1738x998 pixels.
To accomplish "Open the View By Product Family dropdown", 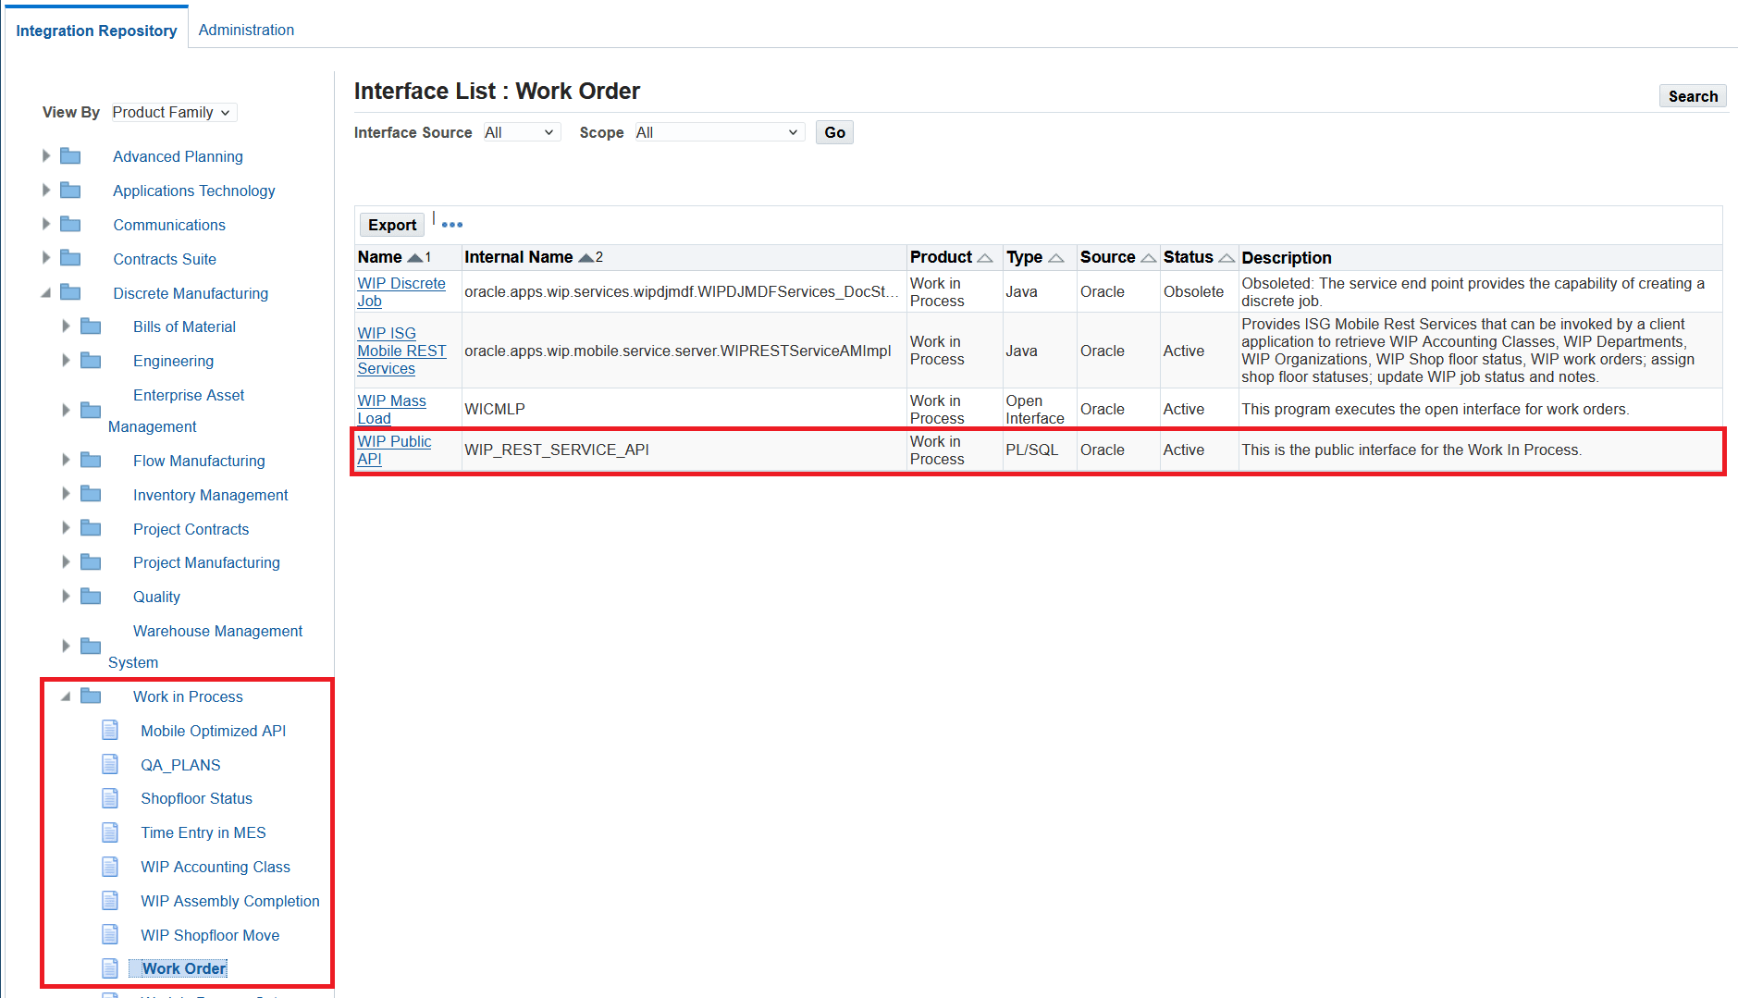I will pyautogui.click(x=172, y=111).
